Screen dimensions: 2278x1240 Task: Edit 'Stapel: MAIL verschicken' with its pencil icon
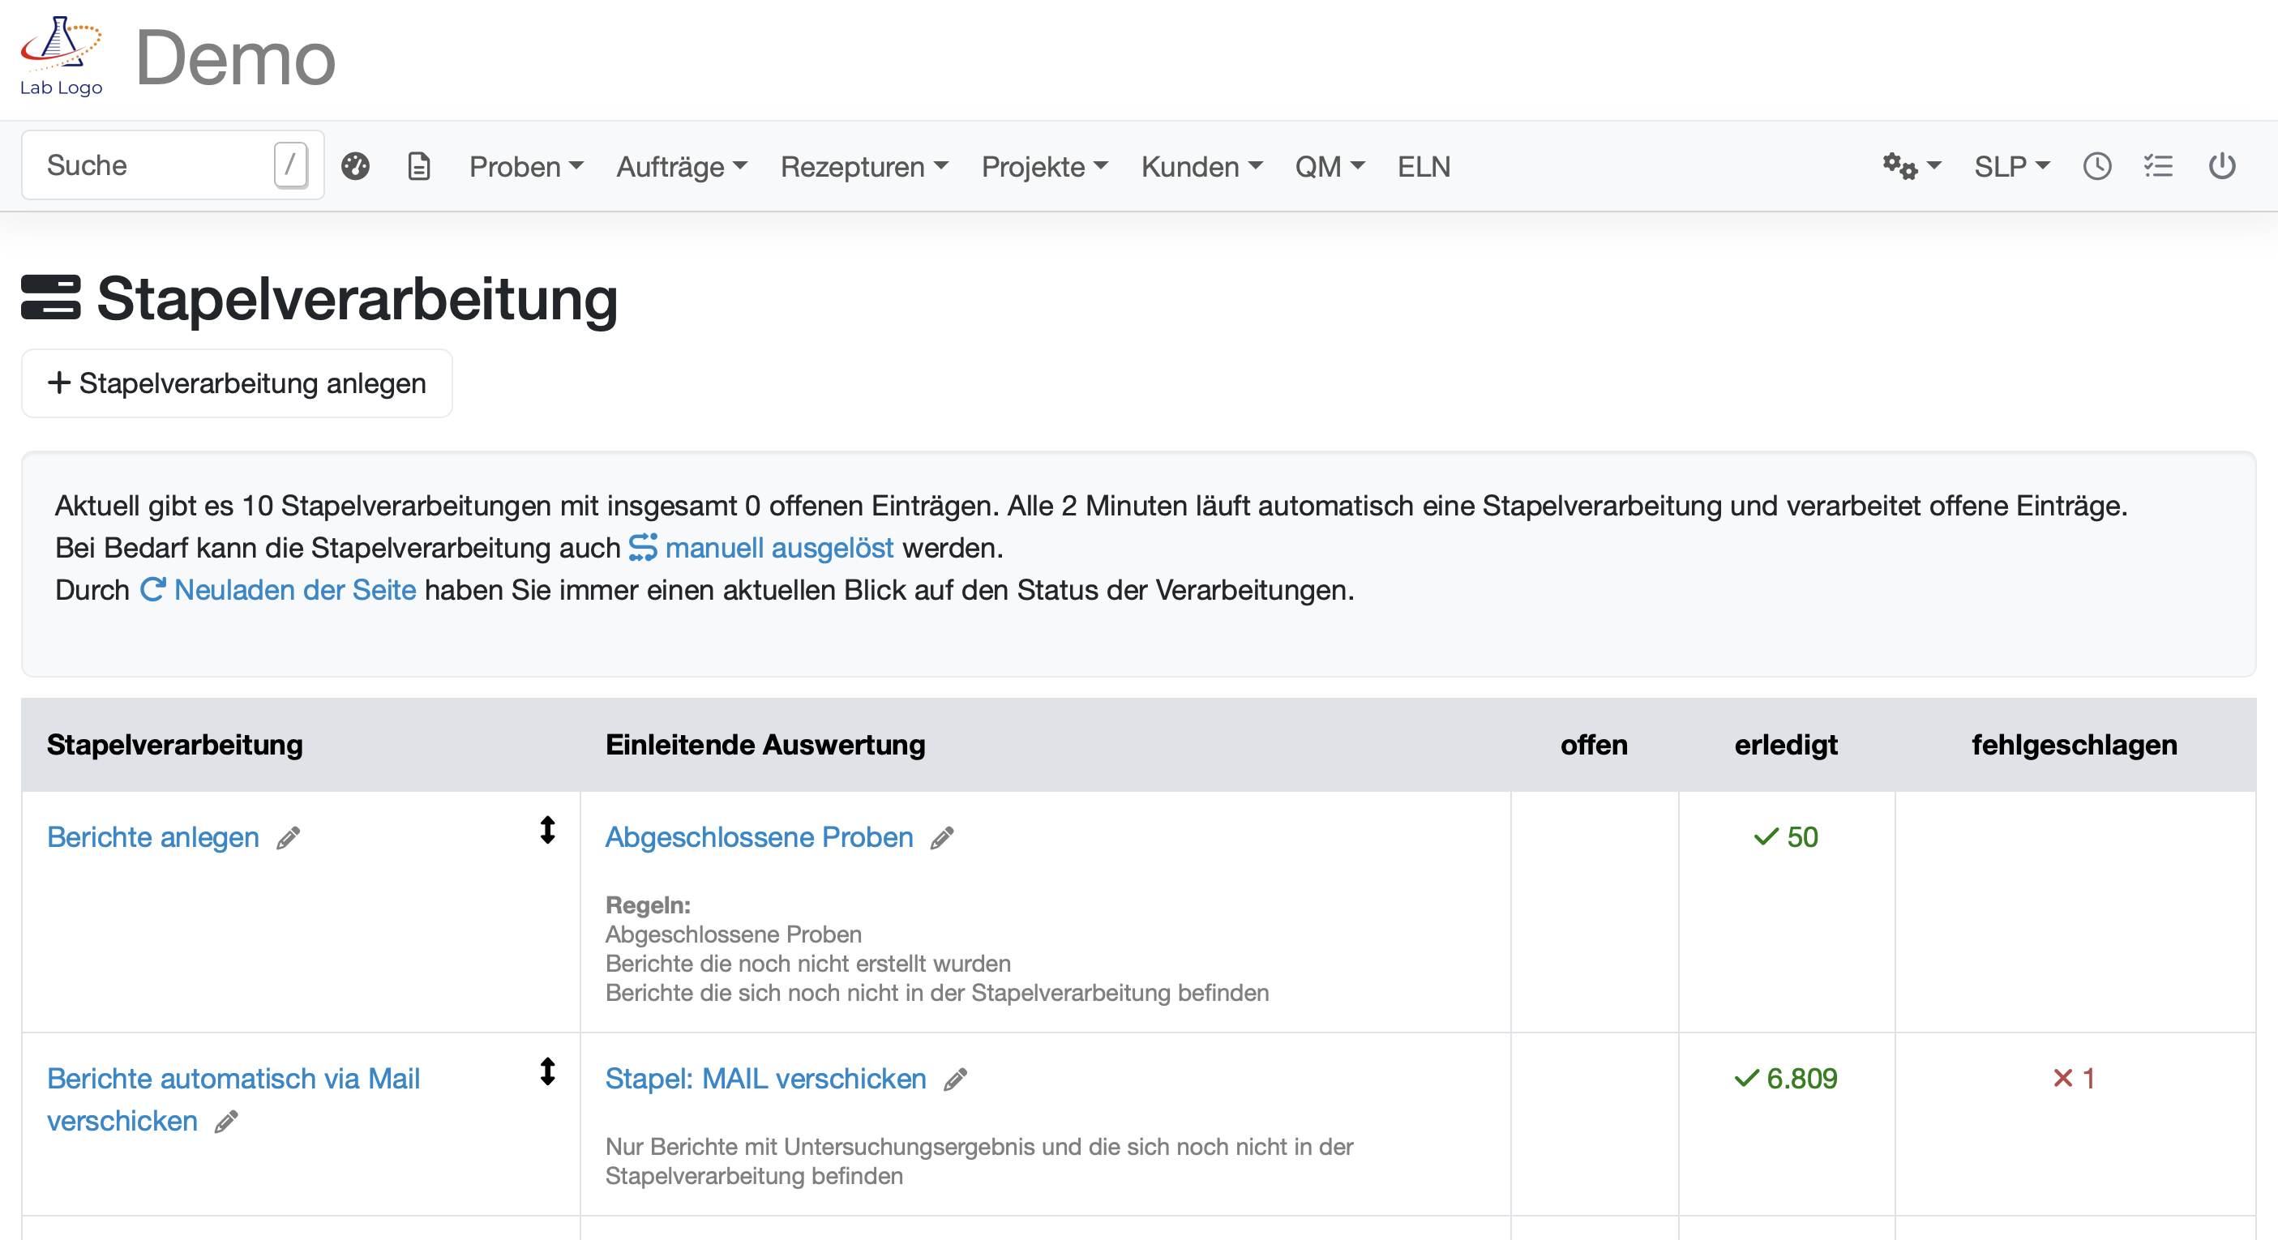(954, 1080)
